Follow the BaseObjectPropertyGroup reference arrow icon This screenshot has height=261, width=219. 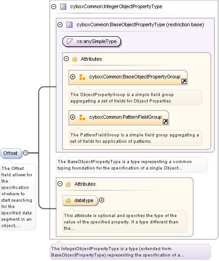[x=184, y=82]
